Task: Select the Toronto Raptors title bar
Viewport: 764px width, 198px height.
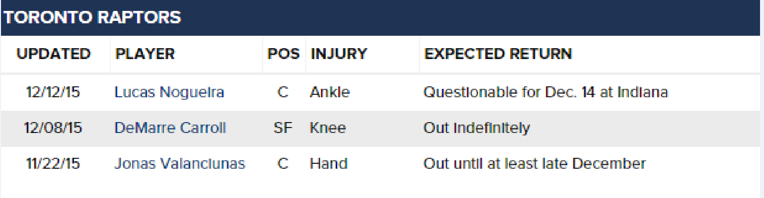Action: (382, 18)
